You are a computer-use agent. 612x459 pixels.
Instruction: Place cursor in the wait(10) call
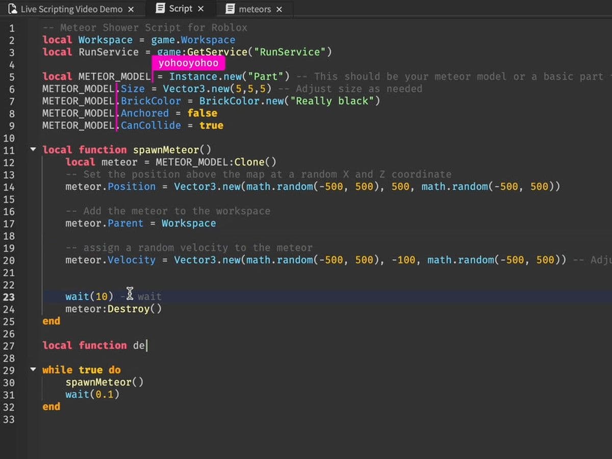[89, 296]
